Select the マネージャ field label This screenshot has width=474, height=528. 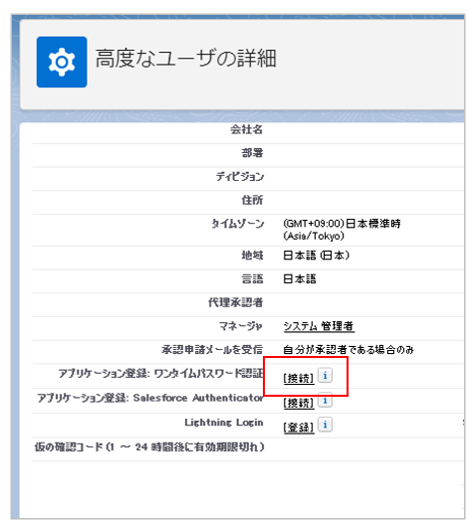coord(240,326)
